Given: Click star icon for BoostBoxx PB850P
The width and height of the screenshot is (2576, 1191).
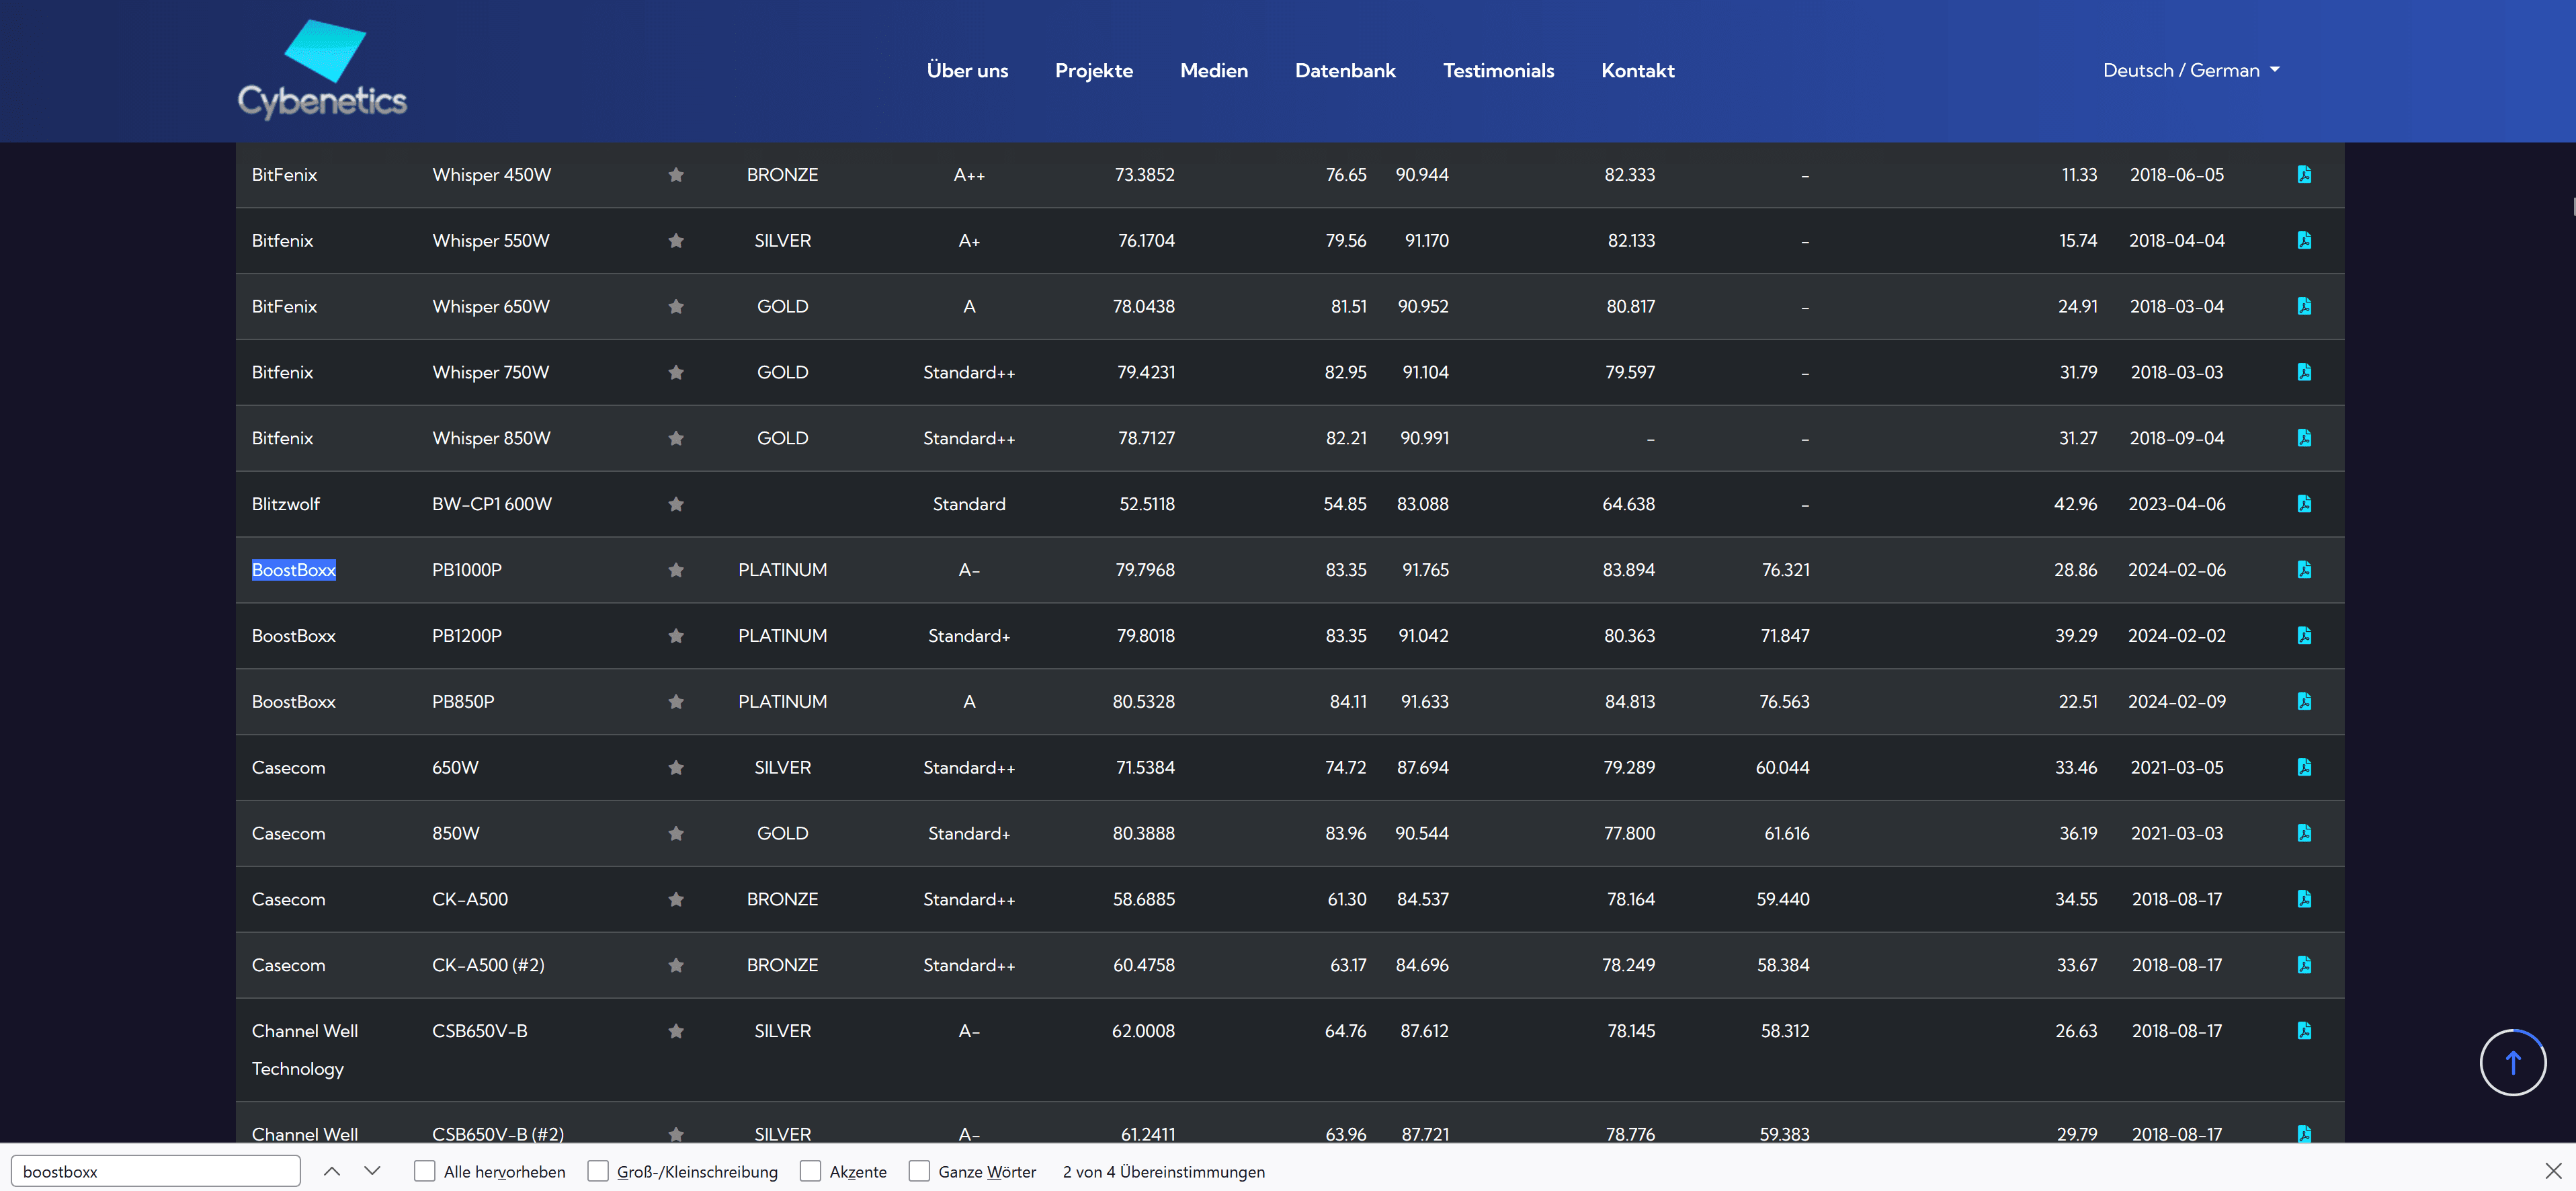Looking at the screenshot, I should (x=676, y=702).
